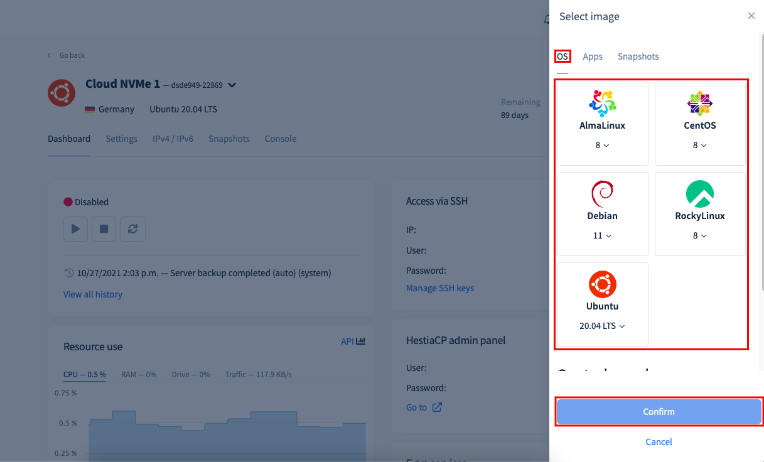This screenshot has width=764, height=462.
Task: Click the HestiaCP admin panel heading
Action: click(456, 340)
